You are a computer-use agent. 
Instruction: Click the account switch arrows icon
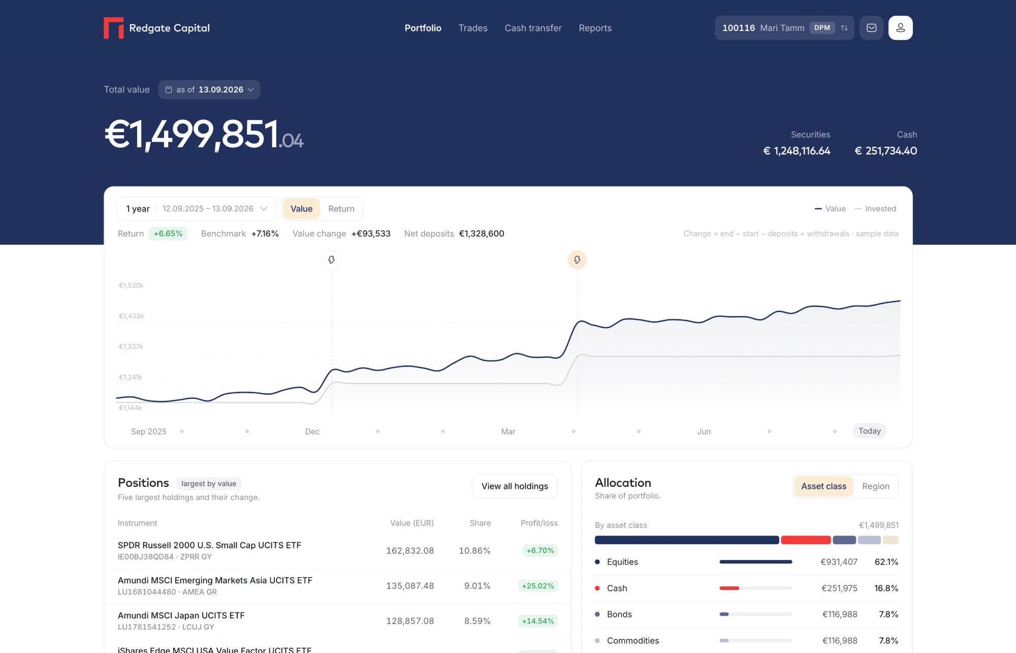click(x=844, y=28)
